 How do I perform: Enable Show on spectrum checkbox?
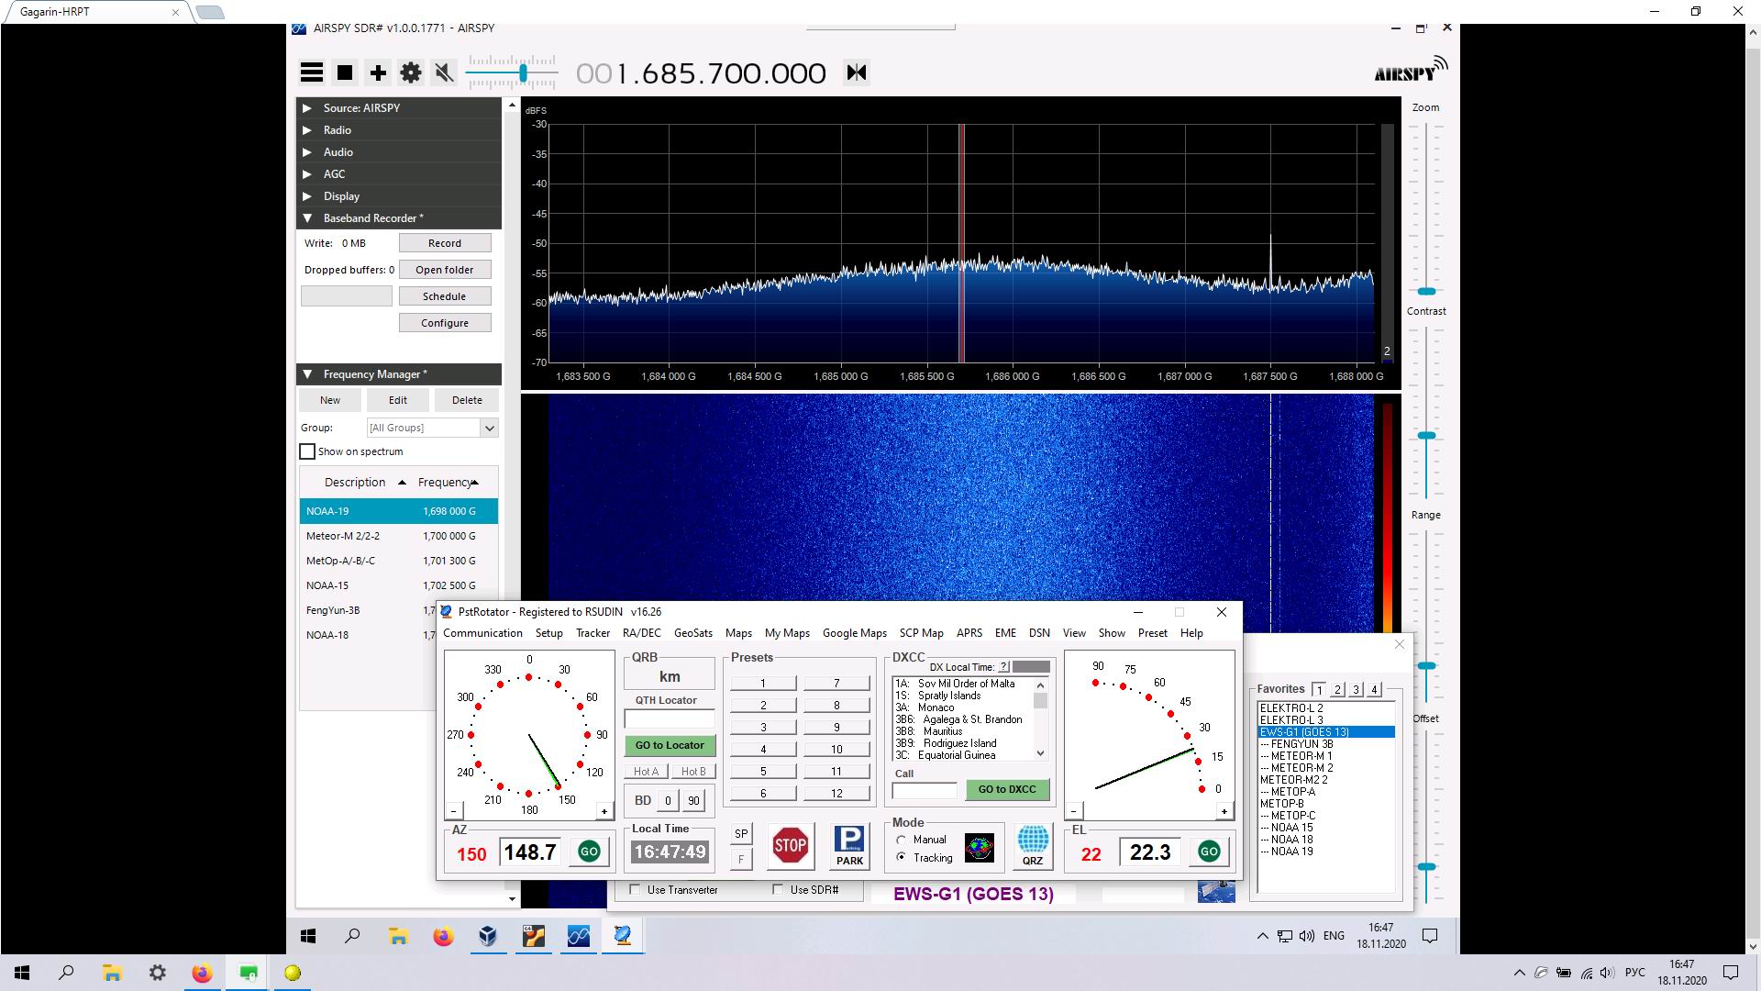307,451
